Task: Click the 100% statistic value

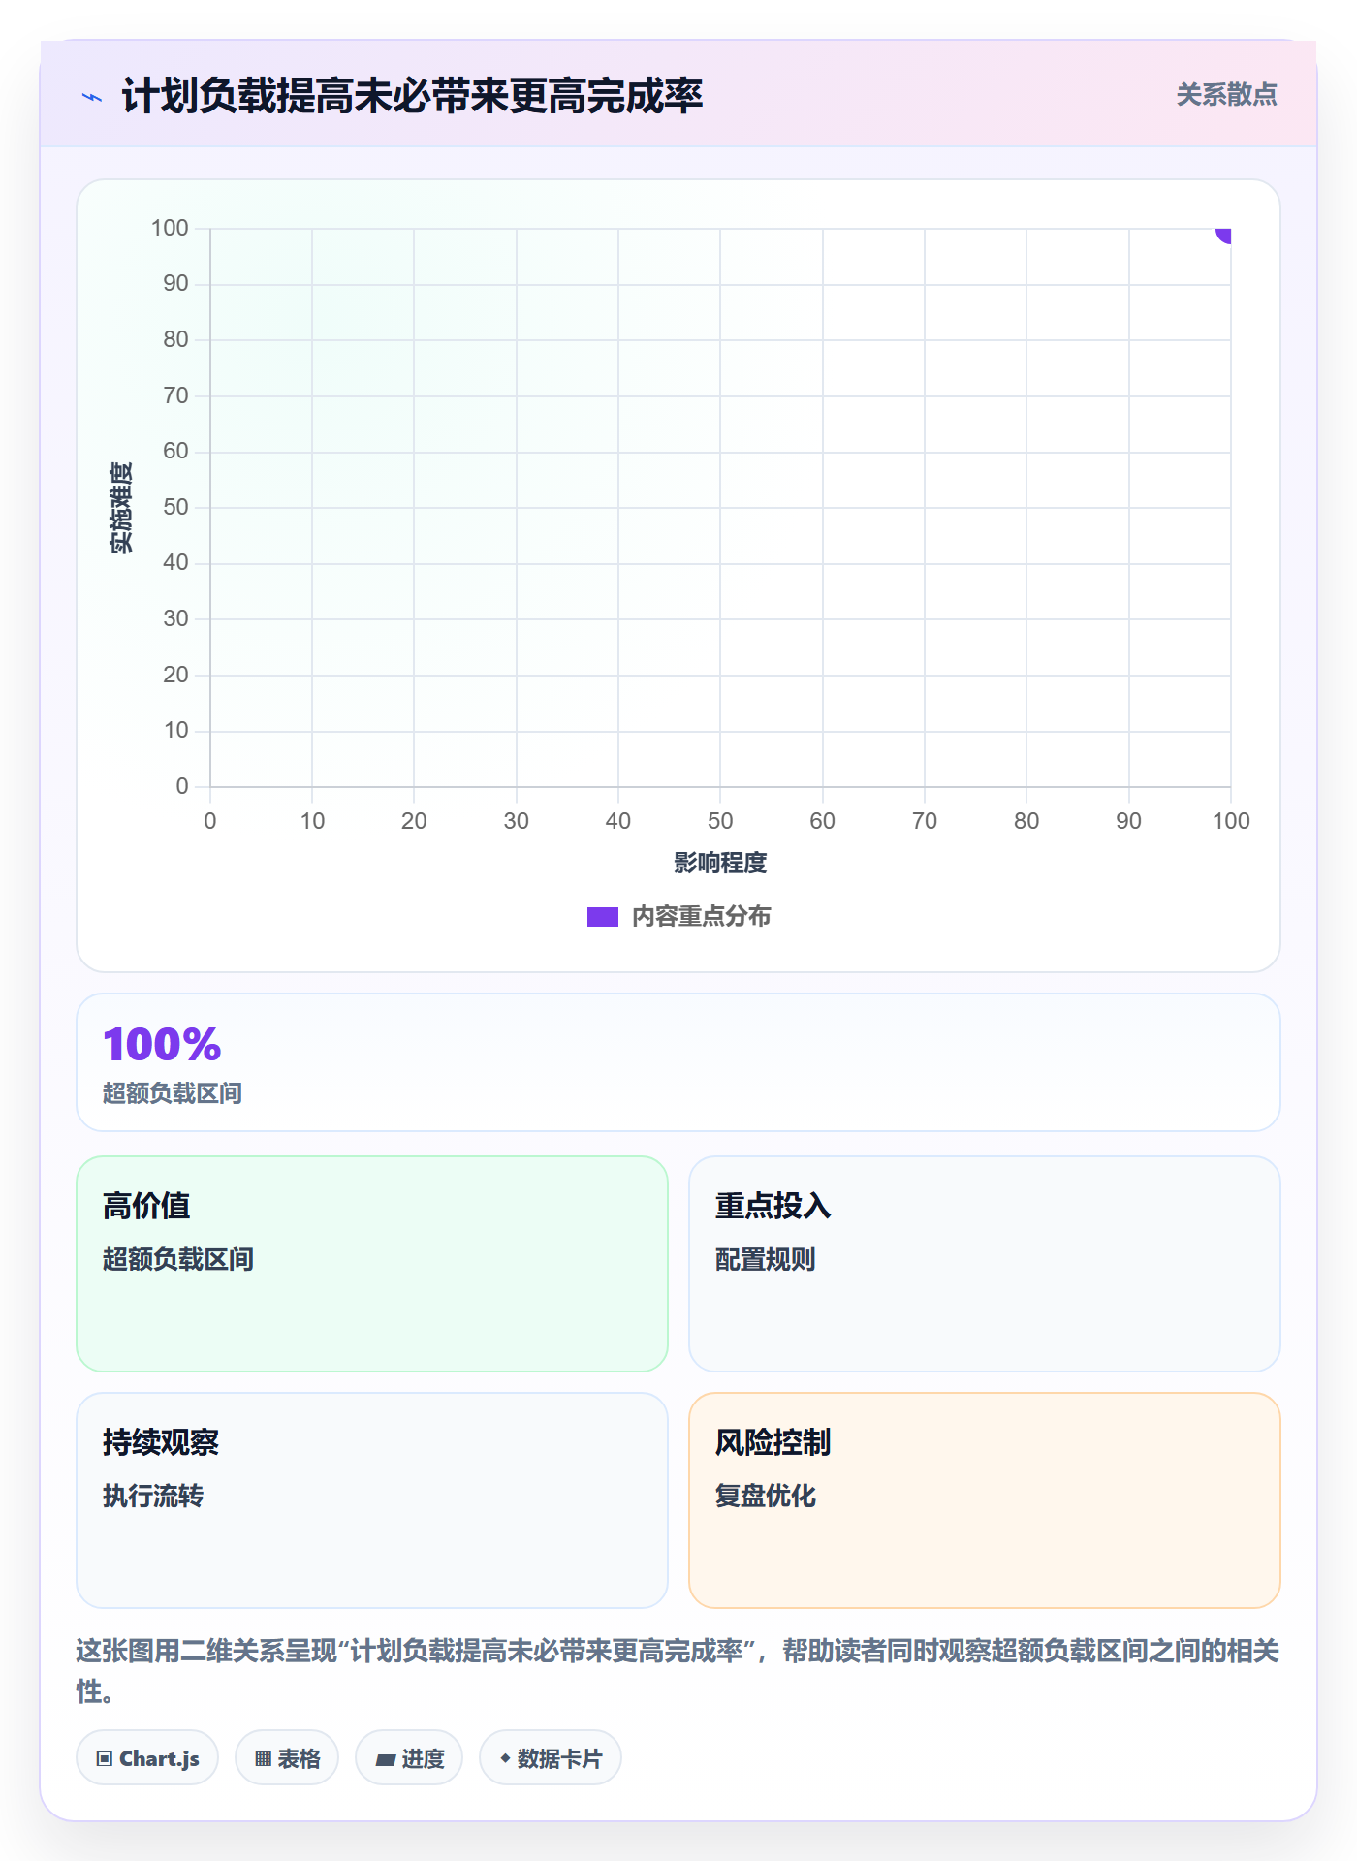Action: pos(162,1045)
